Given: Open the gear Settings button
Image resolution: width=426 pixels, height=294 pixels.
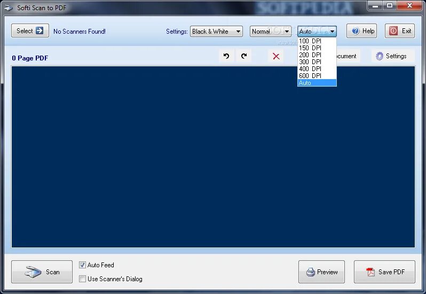Looking at the screenshot, I should [x=393, y=56].
